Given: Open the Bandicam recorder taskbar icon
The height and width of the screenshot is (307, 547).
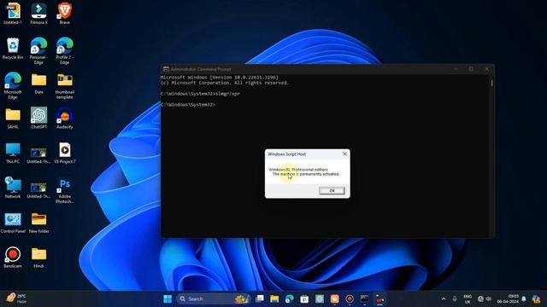Looking at the screenshot, I should point(350,298).
